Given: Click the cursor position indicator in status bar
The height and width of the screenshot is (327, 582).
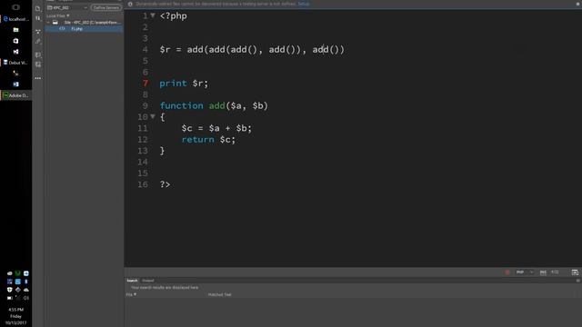Looking at the screenshot, I should tap(555, 272).
